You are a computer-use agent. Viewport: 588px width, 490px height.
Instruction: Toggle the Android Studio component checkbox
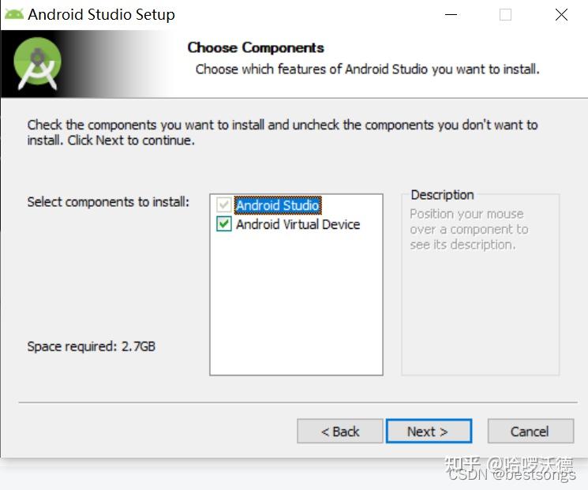(223, 205)
